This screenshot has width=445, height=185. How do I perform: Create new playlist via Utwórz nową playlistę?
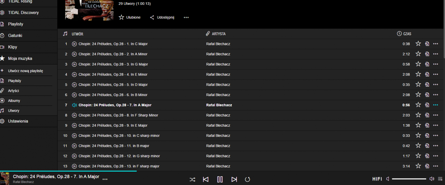coord(25,71)
